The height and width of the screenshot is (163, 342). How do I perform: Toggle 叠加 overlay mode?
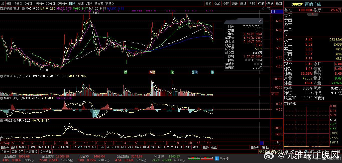(217, 4)
